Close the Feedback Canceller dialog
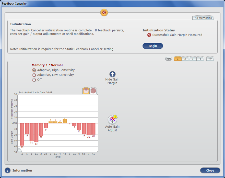The height and width of the screenshot is (178, 225). 210,170
